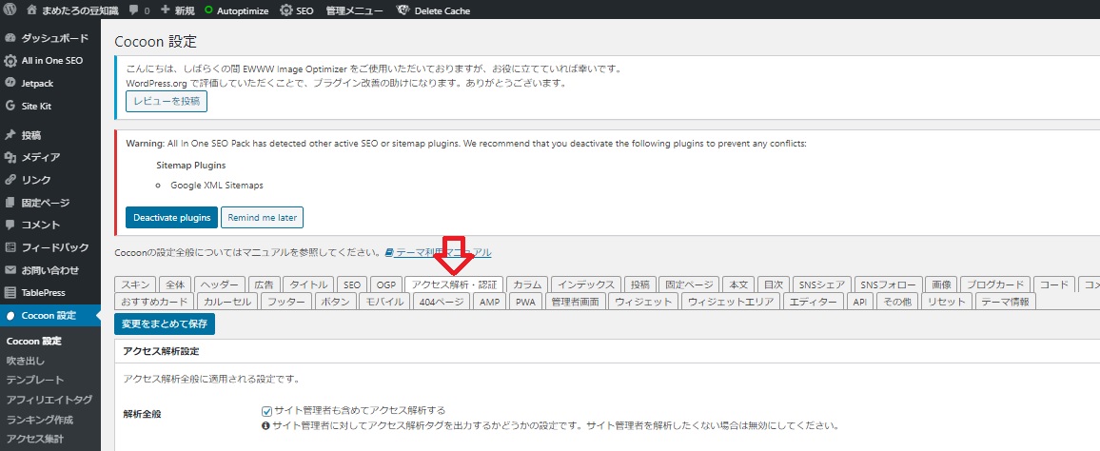Switch to the カルーセル tab
Screen dimensions: 1100x451
click(227, 302)
